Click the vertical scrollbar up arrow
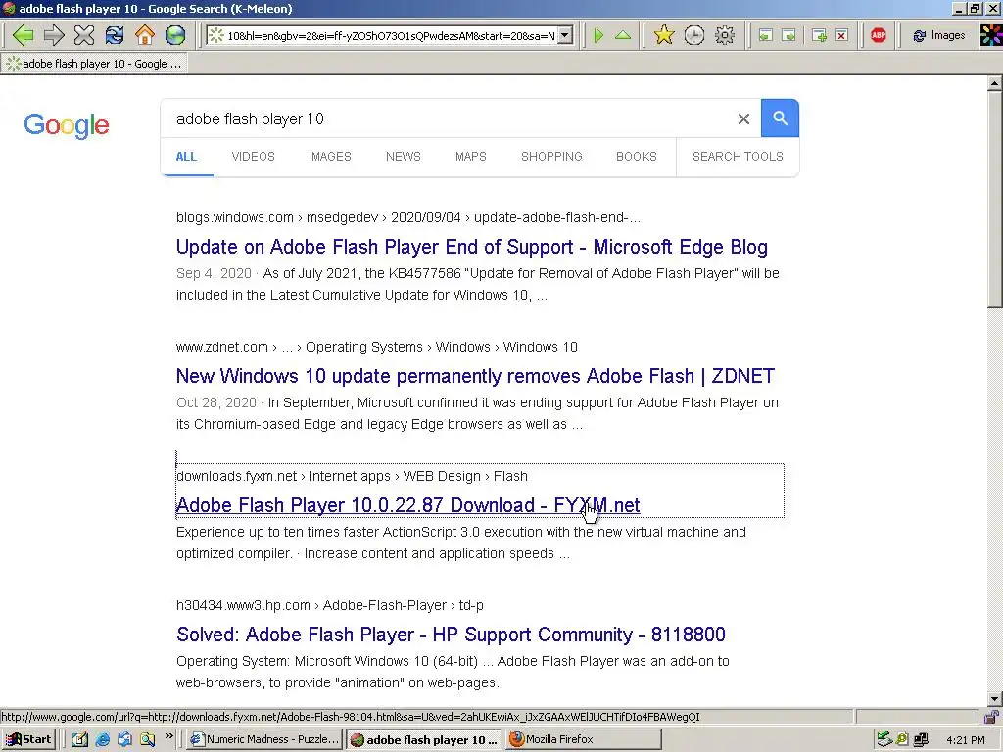This screenshot has width=1003, height=752. pos(995,83)
